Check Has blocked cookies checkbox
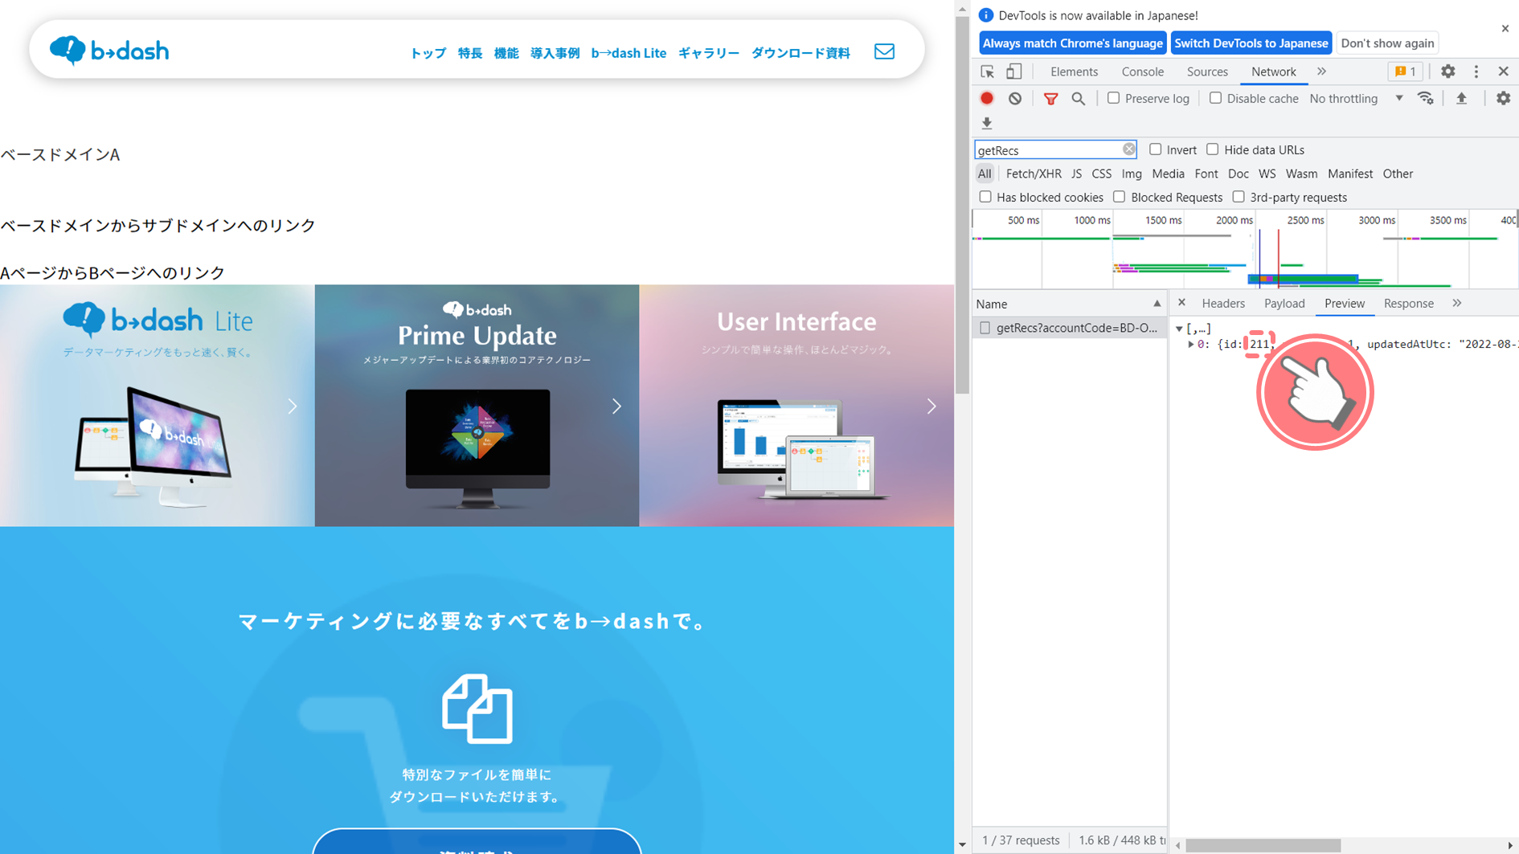The image size is (1519, 854). pos(985,197)
